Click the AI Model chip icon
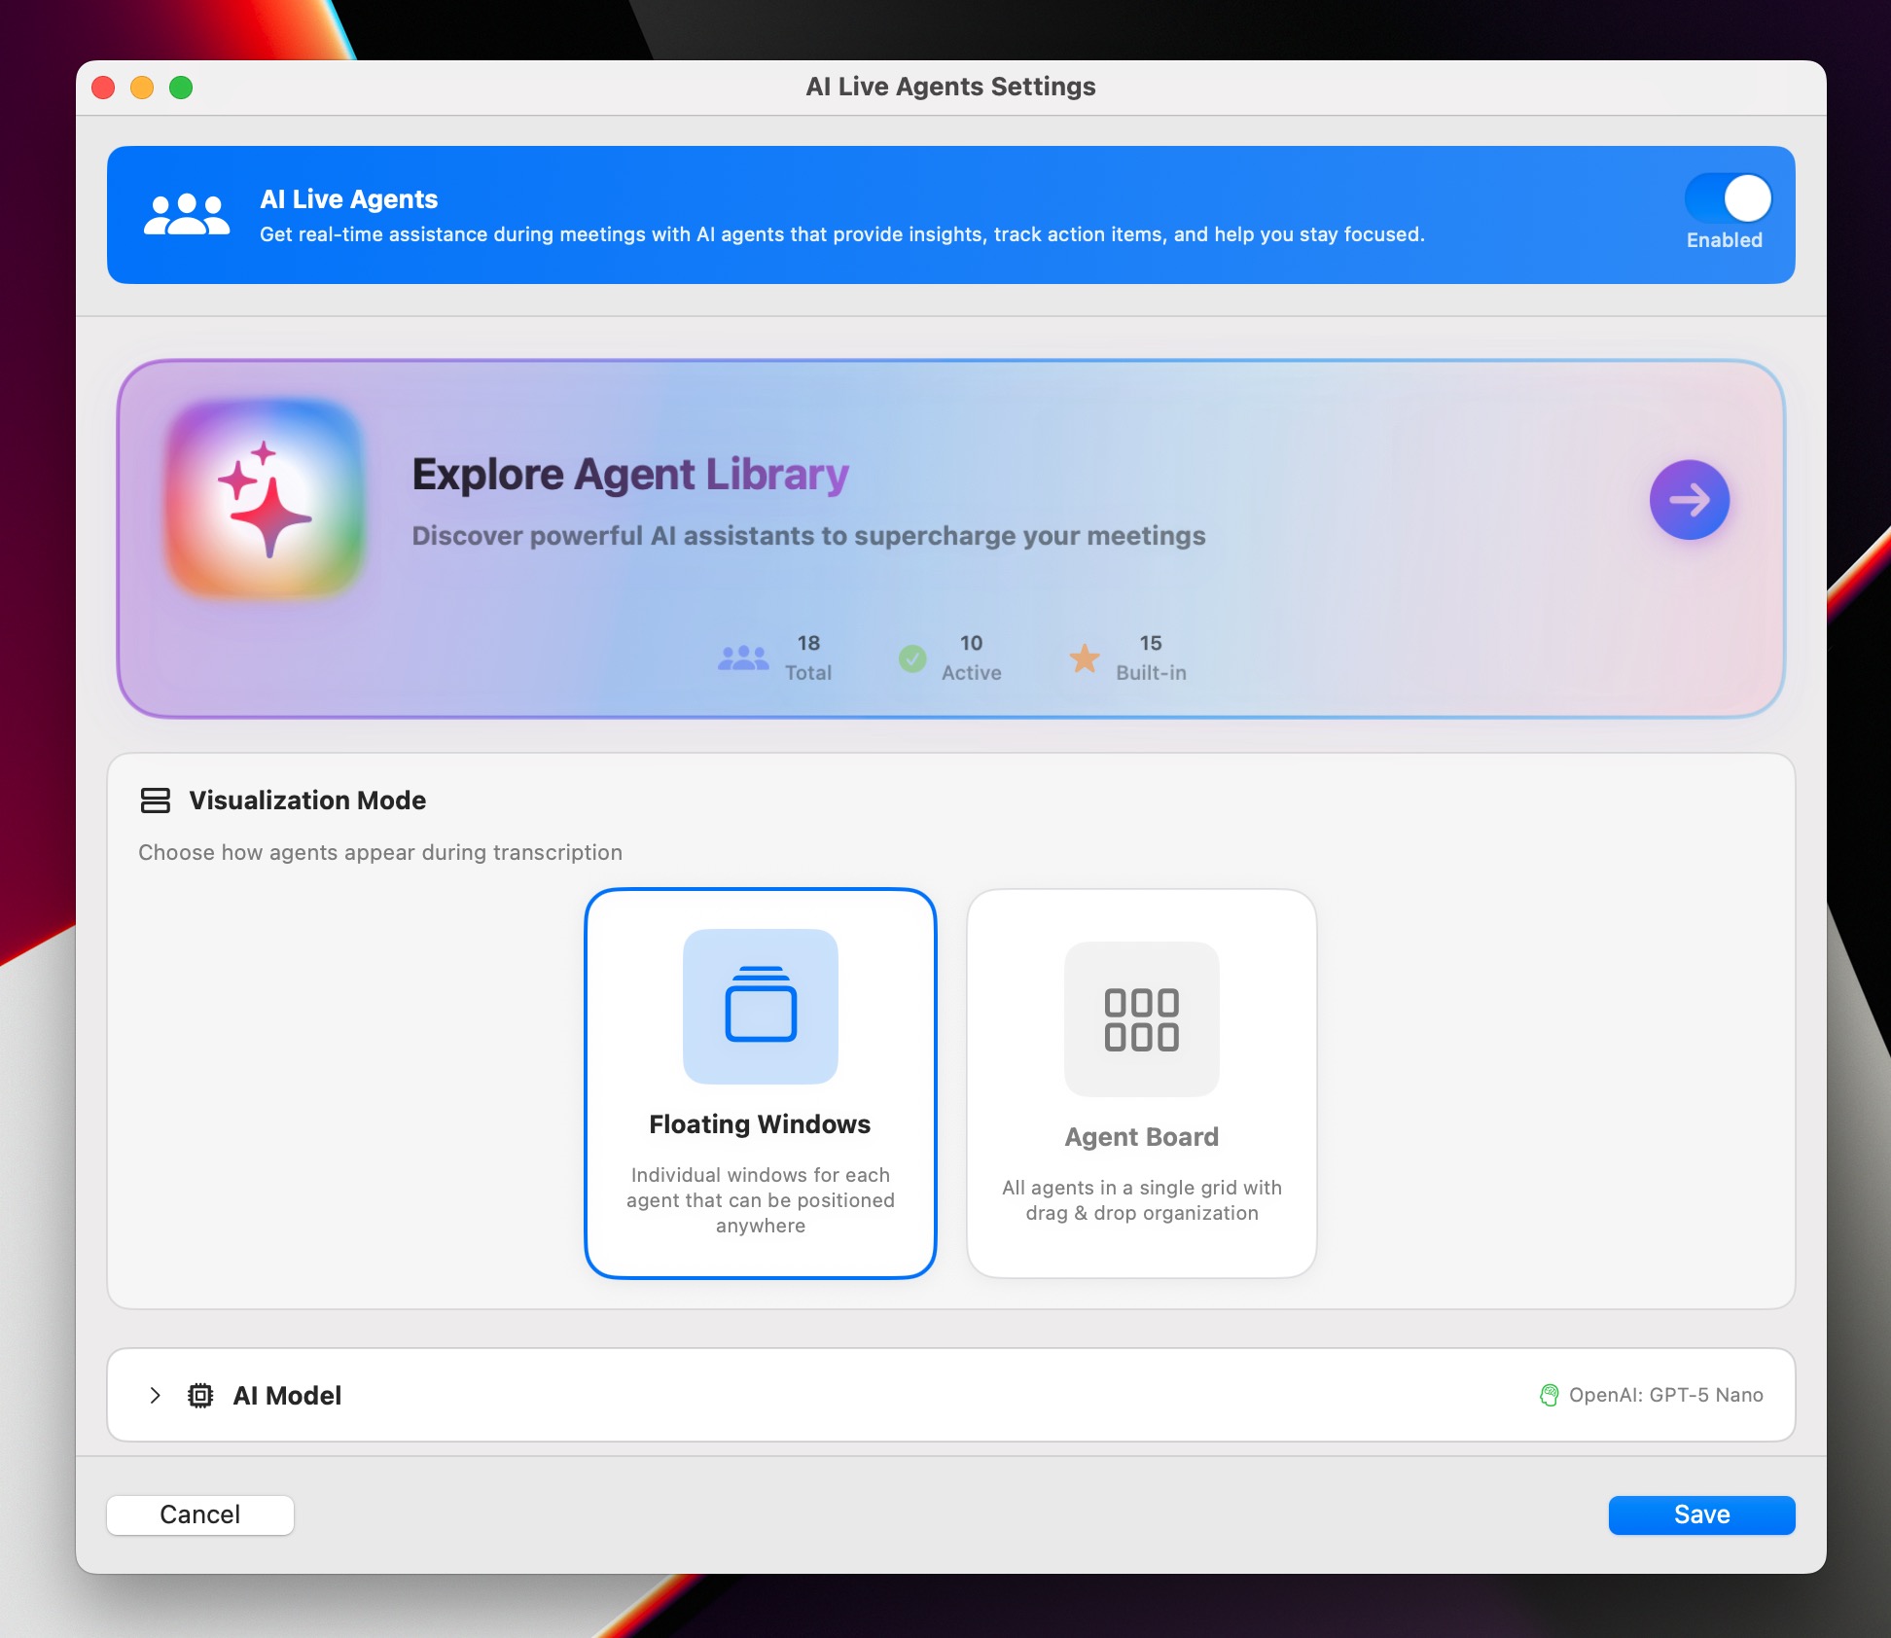 200,1395
